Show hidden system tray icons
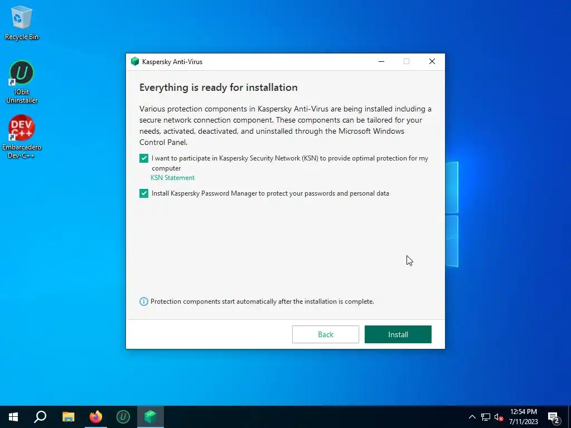This screenshot has width=571, height=428. [472, 417]
